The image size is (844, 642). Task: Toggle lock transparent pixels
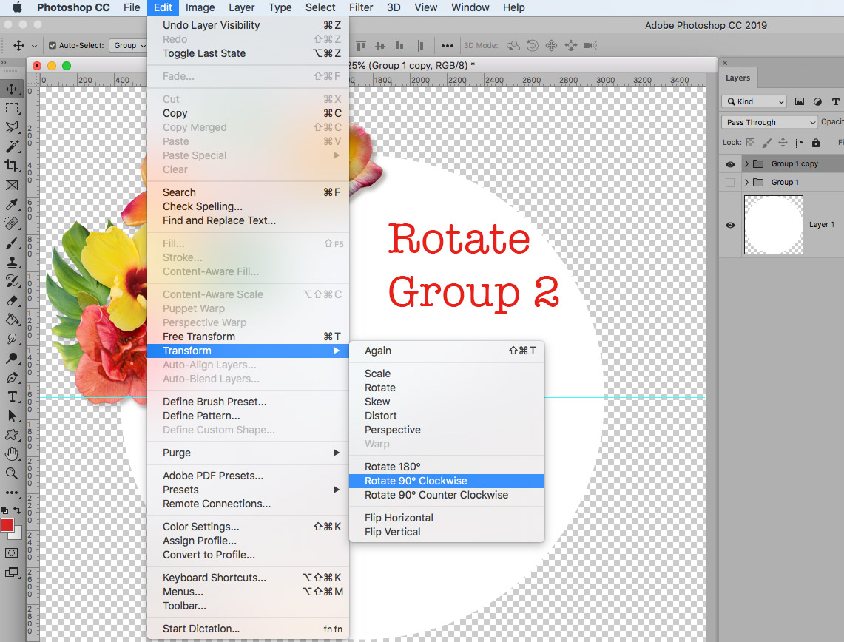[x=750, y=143]
